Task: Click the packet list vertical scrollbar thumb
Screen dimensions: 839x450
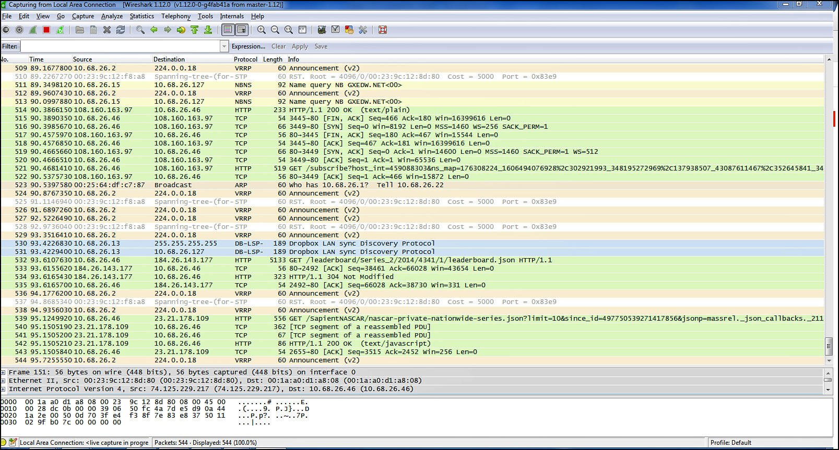Action: tap(828, 346)
